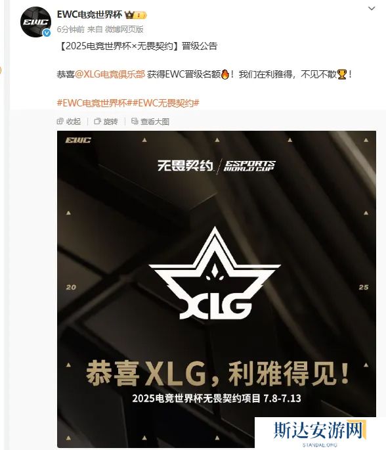Open the @XLG电竞俱乐部 mention
Screen dimensions: 386x450
110,74
